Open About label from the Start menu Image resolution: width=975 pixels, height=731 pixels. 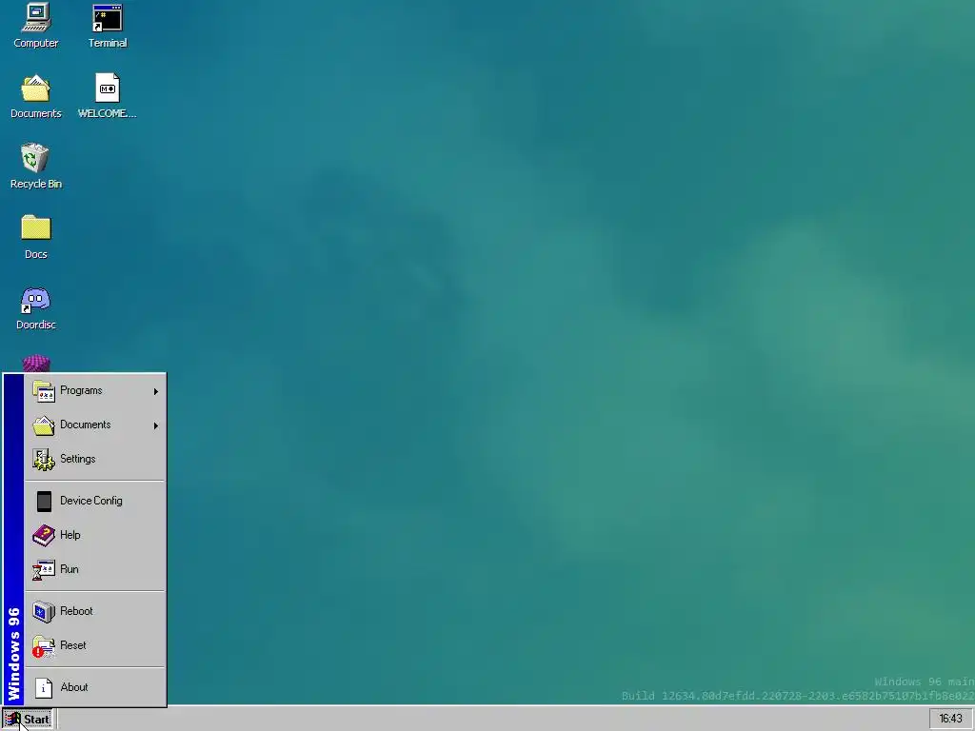[x=74, y=687]
